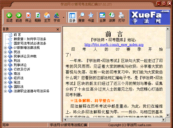Select the 民事诉讼及仲裁 label
The height and width of the screenshot is (128, 173).
25,56
